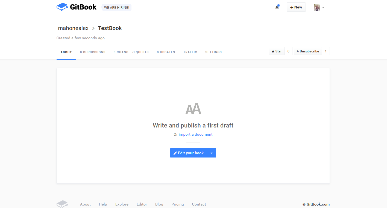Open your profile via the avatar picture
Image resolution: width=387 pixels, height=208 pixels.
pos(317,7)
